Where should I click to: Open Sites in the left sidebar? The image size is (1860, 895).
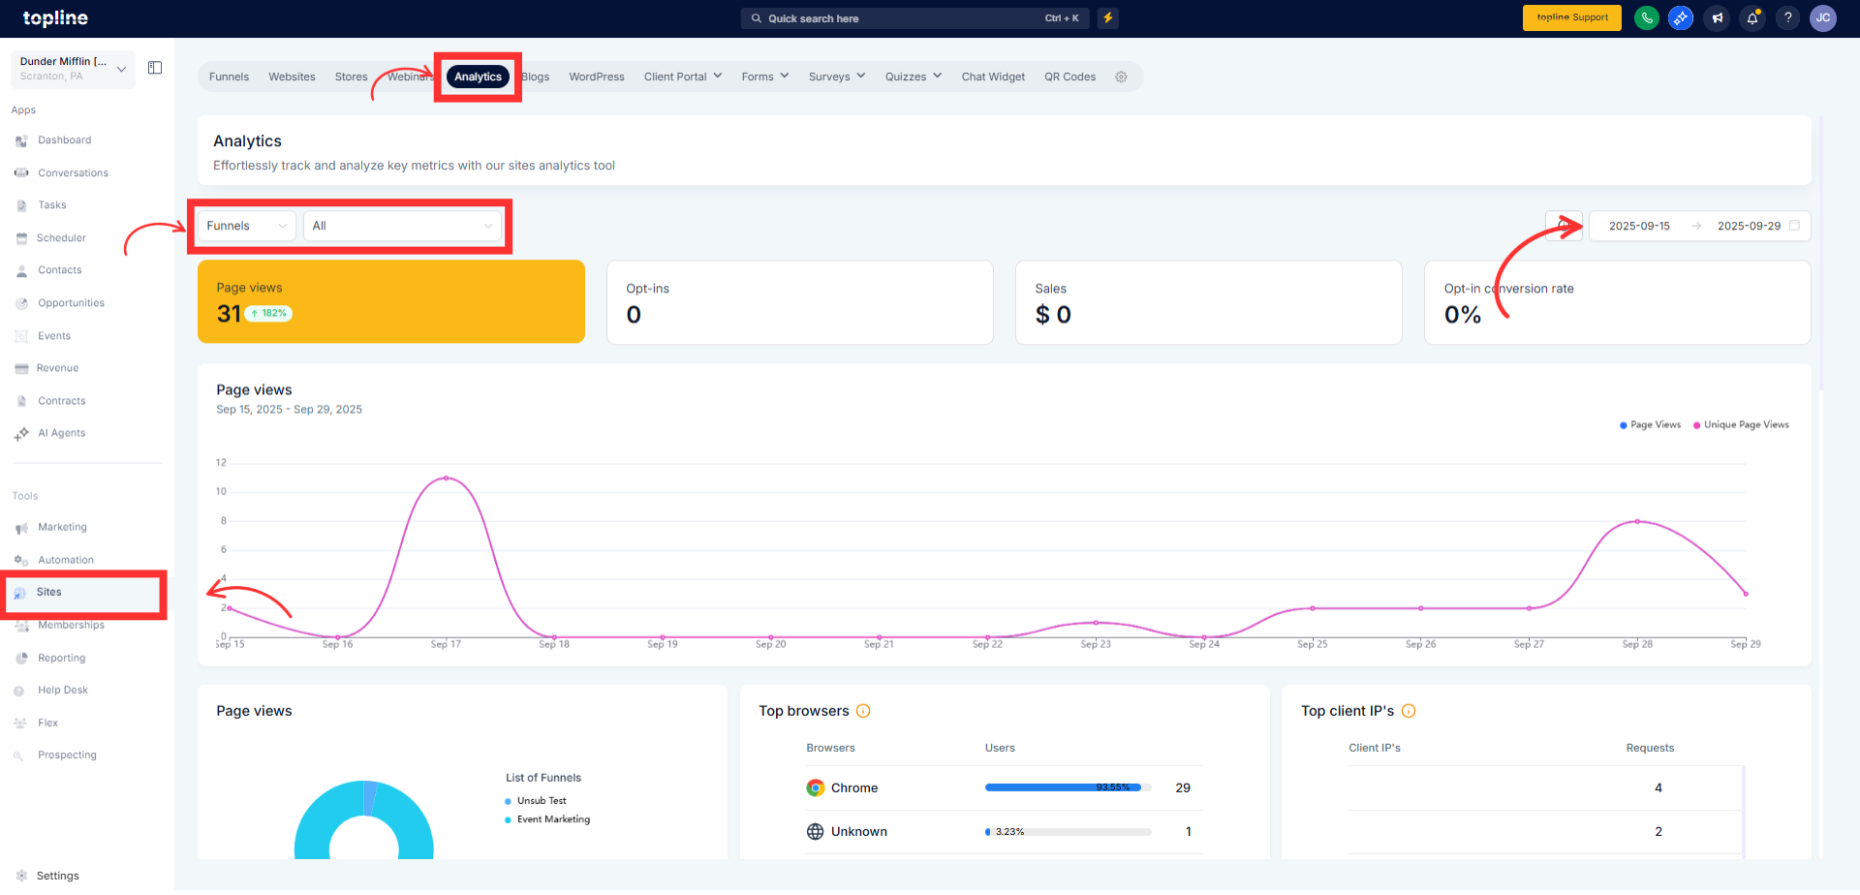click(49, 593)
